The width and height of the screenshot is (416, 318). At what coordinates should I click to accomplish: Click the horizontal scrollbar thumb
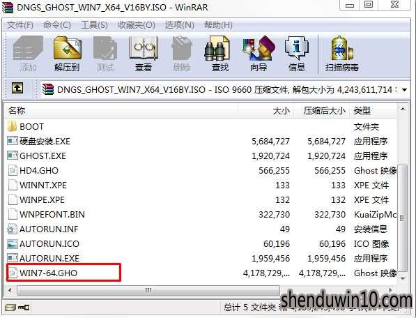click(148, 290)
